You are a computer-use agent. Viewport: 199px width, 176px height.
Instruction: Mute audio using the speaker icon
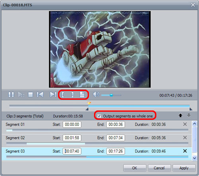96,95
